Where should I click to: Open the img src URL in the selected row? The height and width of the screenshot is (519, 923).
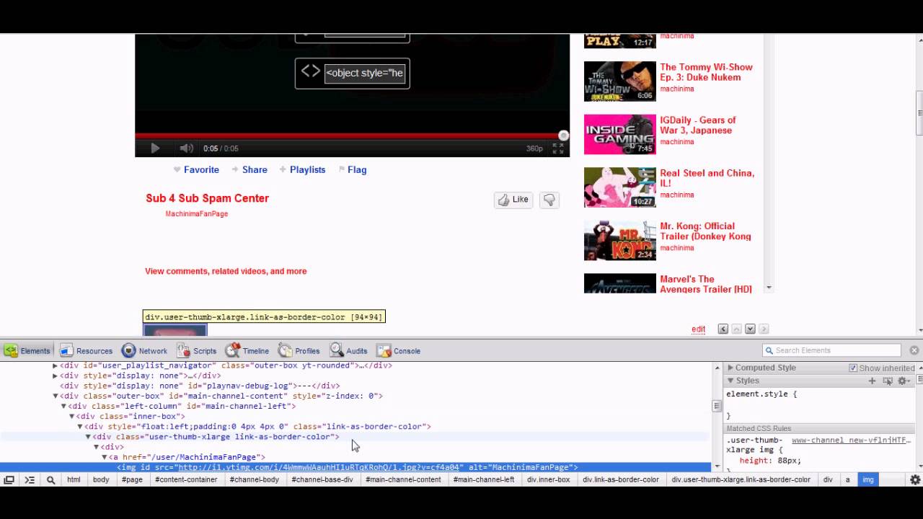tap(318, 467)
